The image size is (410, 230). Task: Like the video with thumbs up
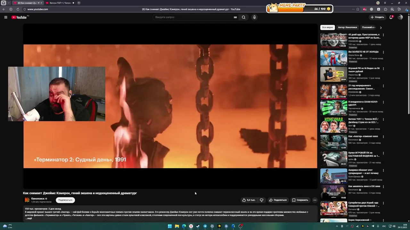(249, 200)
